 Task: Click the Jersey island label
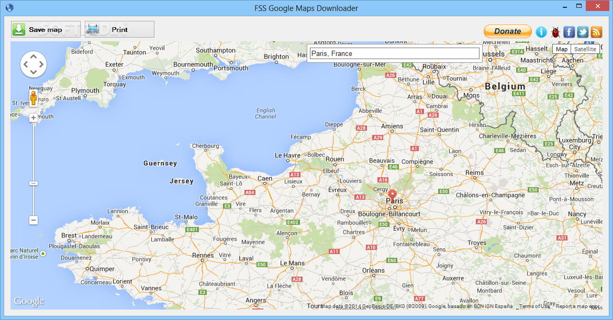[x=182, y=181]
